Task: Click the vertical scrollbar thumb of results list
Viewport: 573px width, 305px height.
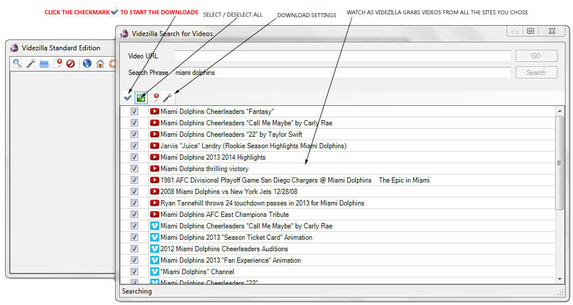Action: pos(559,163)
